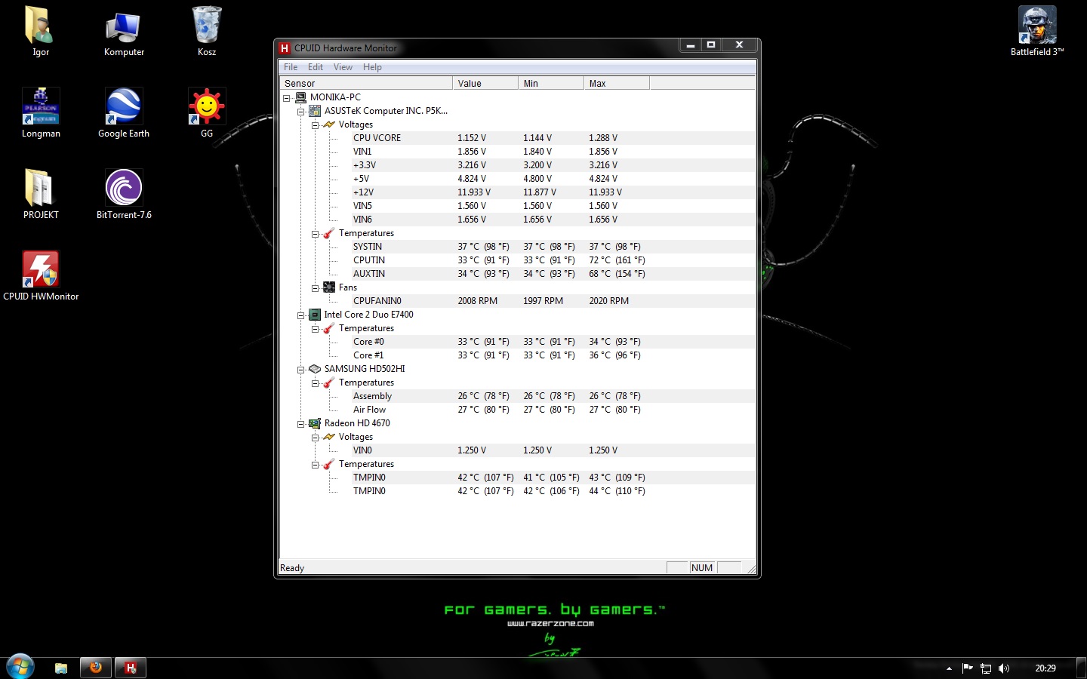
Task: Collapse the SAMSUNG HD502HI node
Action: [x=301, y=370]
